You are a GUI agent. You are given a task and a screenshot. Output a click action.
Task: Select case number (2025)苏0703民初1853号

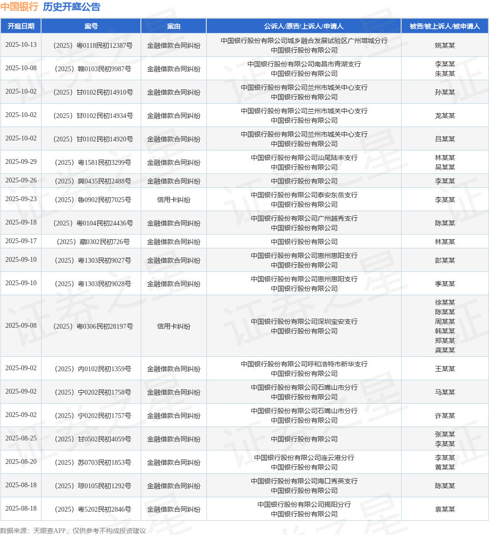93,462
